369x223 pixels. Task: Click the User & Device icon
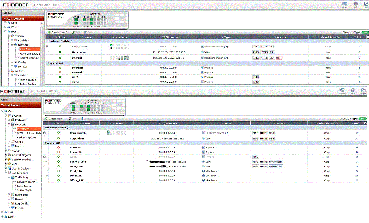click(x=9, y=168)
